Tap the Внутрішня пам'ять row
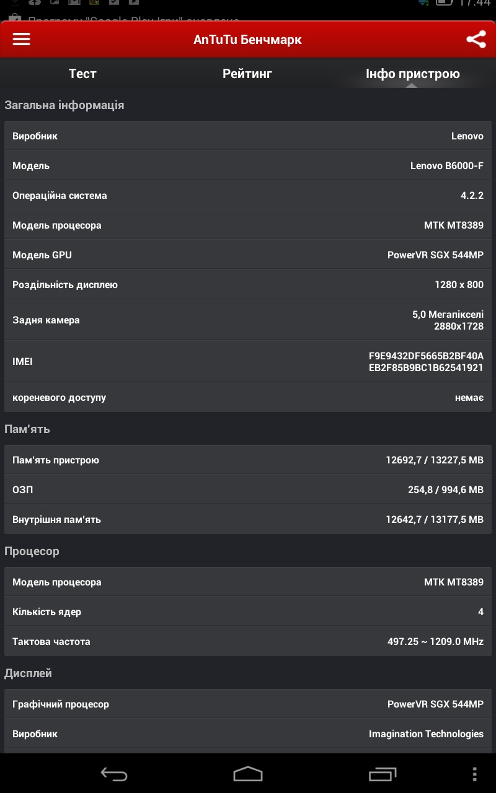The image size is (496, 793). pyautogui.click(x=248, y=520)
